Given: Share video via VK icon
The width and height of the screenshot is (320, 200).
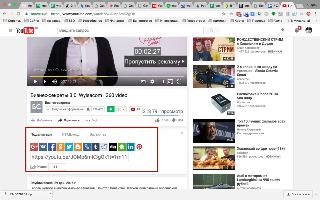Looking at the screenshot, I should pos(43,147).
